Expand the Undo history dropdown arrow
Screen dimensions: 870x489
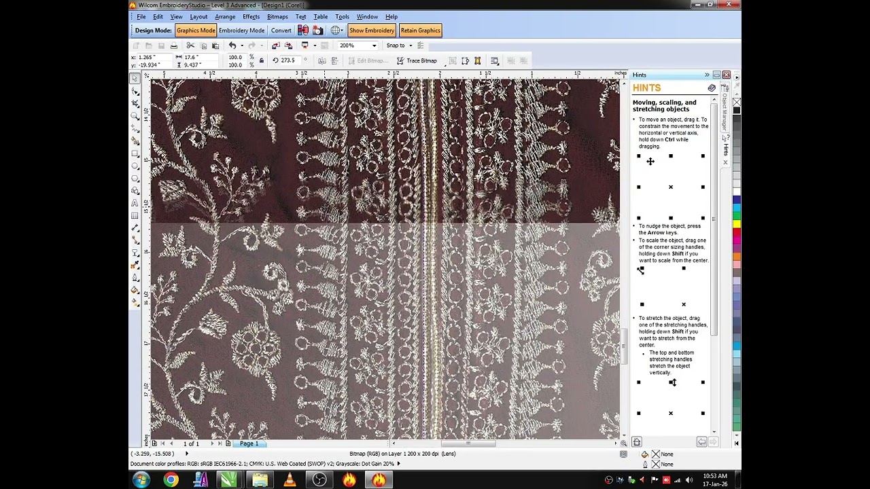[x=241, y=46]
